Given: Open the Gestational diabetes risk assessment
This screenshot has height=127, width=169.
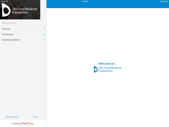Looking at the screenshot, I should [x=23, y=40].
